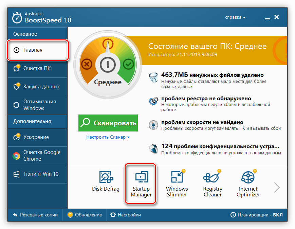
Task: Open Очистка ПК section
Action: point(38,68)
